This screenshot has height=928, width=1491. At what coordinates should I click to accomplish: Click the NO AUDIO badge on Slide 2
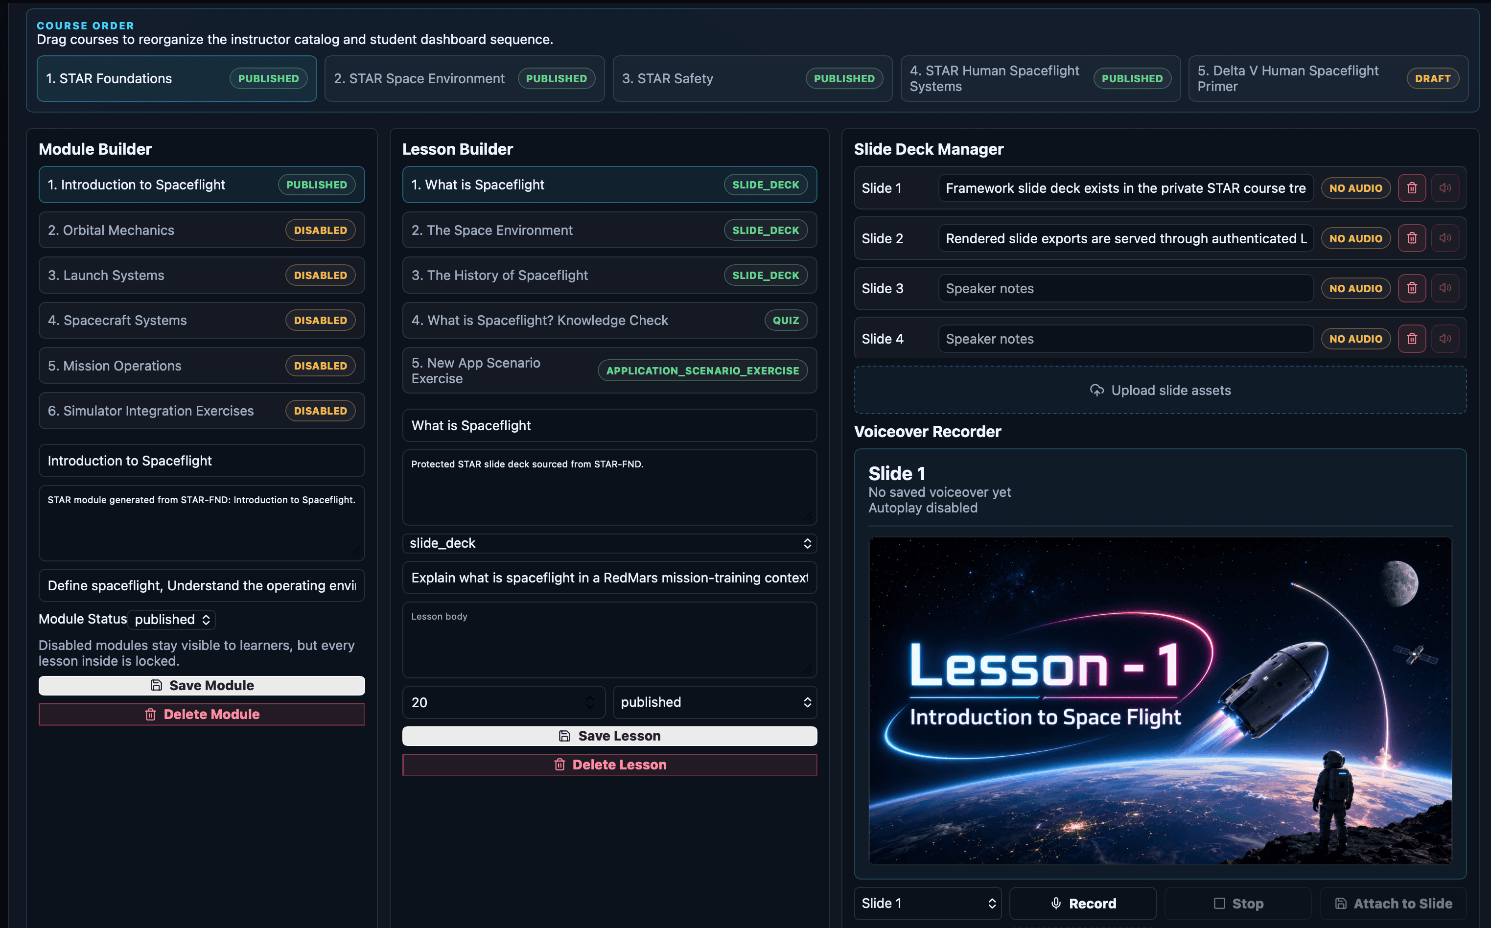coord(1355,238)
